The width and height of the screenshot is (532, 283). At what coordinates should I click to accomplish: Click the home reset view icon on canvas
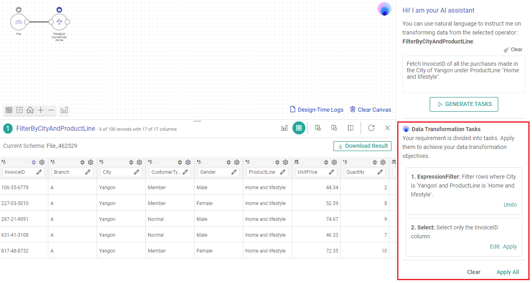pyautogui.click(x=30, y=110)
